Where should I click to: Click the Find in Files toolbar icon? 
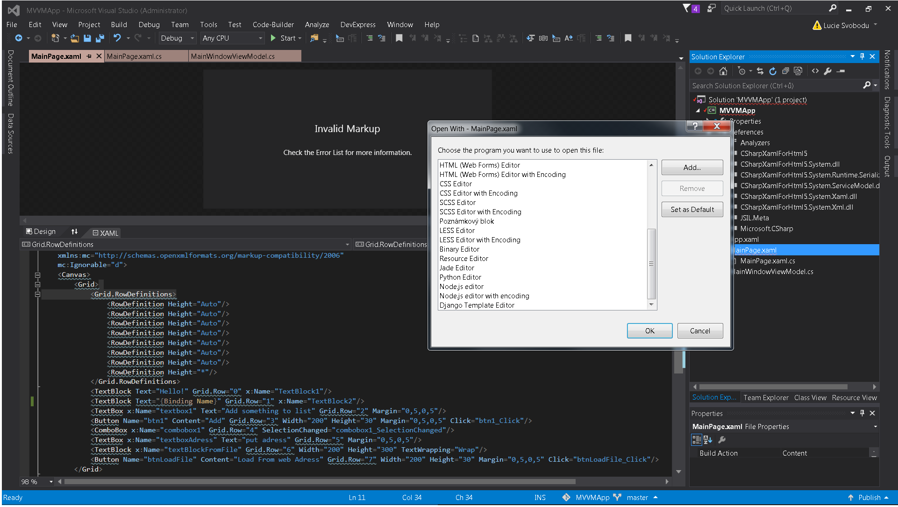click(314, 38)
